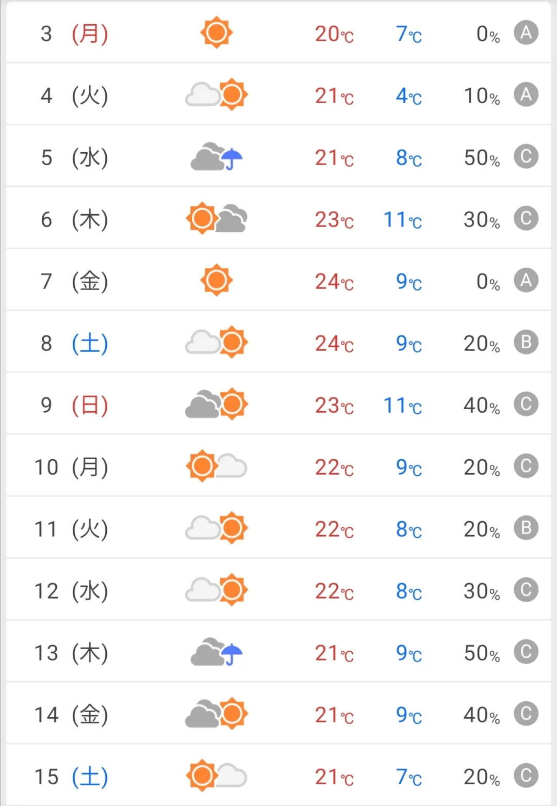
Task: Select the 8 (土) date label
Action: (x=74, y=343)
